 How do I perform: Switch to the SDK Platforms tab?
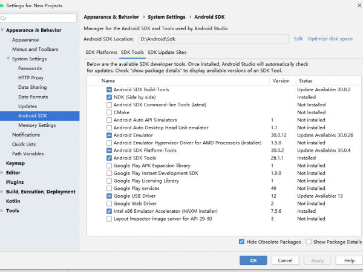click(x=101, y=53)
